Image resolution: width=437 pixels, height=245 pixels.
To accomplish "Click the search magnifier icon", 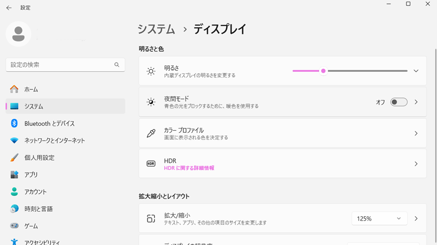I will [117, 65].
